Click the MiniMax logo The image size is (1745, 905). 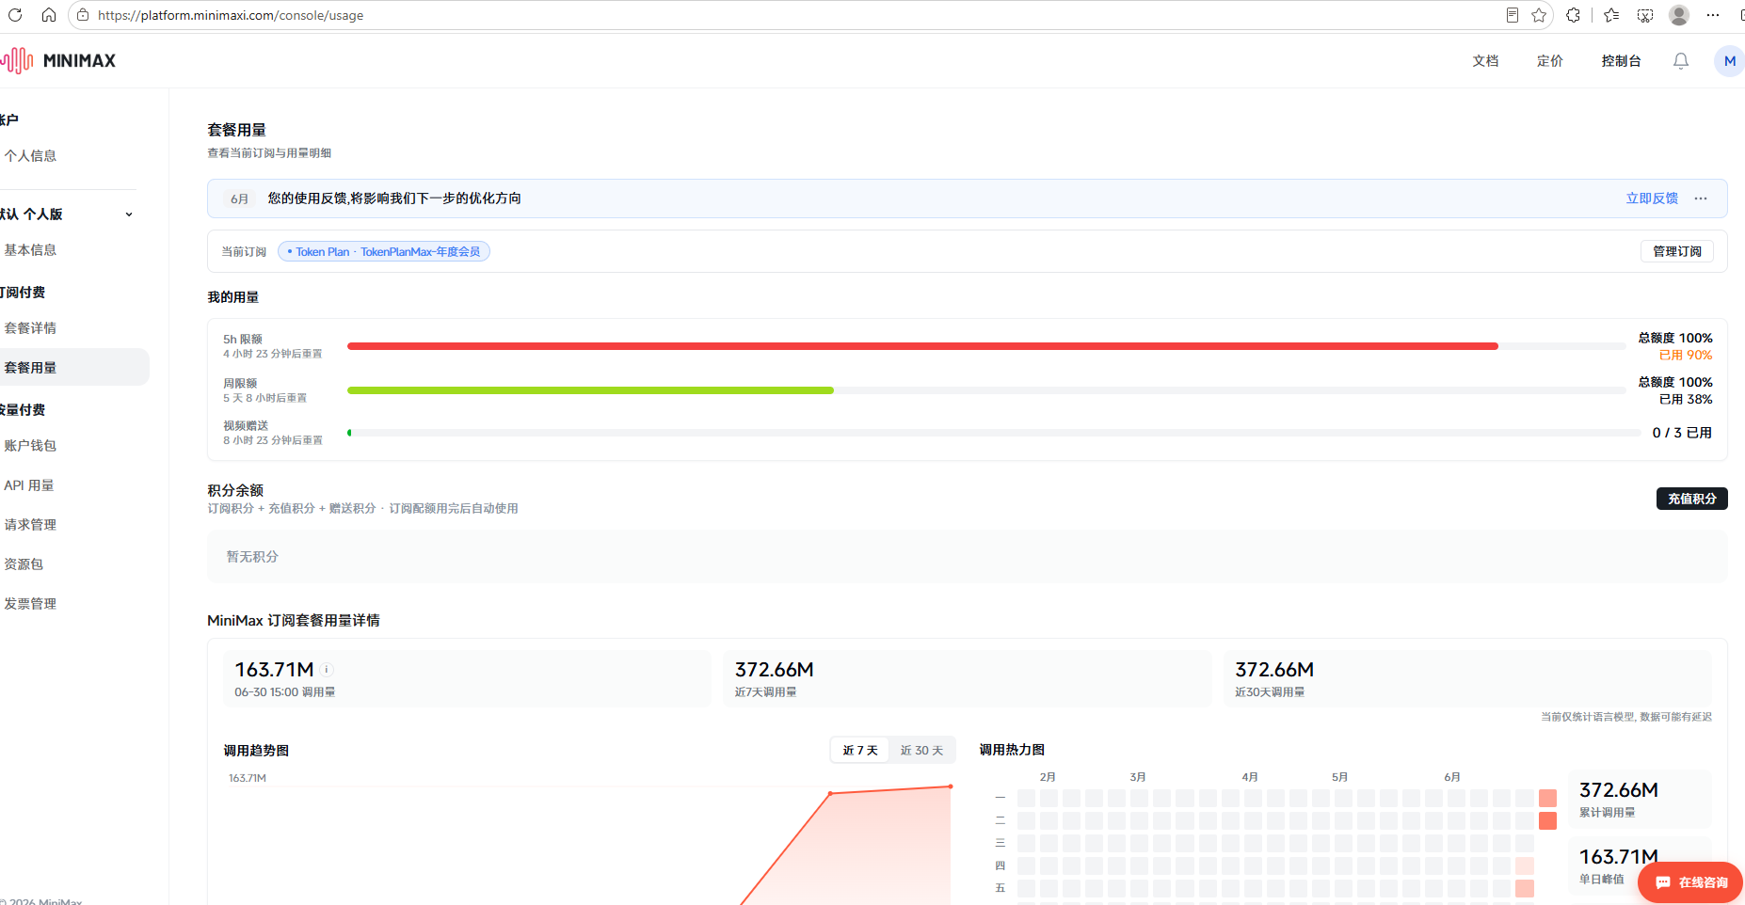click(58, 60)
